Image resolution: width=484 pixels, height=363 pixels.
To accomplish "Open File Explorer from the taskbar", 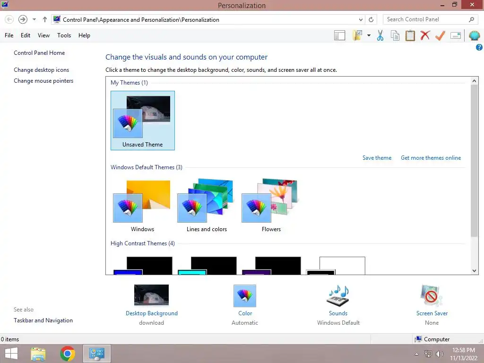I will pyautogui.click(x=38, y=354).
